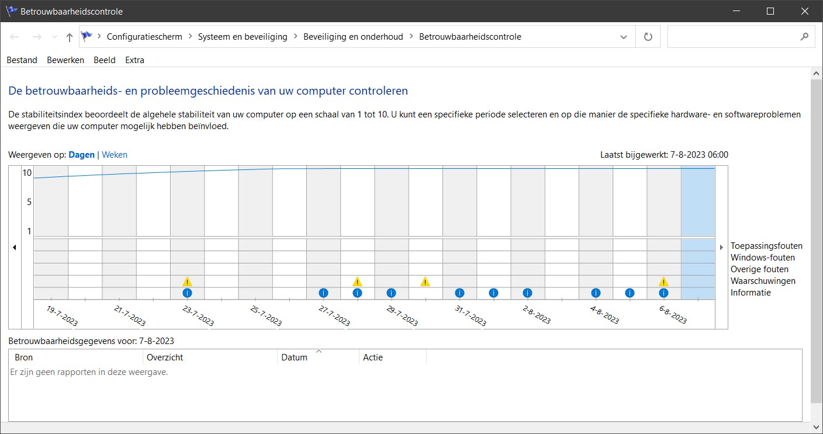
Task: Click the Laatst bijgewerkt timestamp text
Action: 664,155
